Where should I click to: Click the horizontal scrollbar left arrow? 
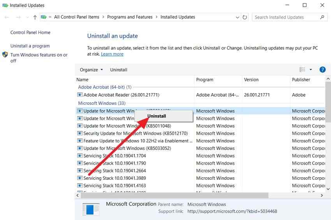pos(77,196)
